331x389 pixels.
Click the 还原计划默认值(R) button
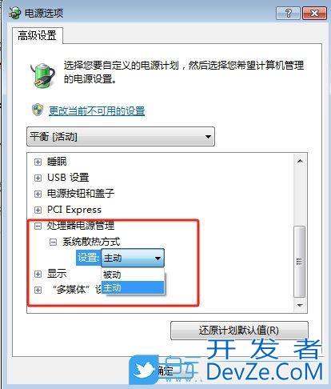pyautogui.click(x=239, y=331)
